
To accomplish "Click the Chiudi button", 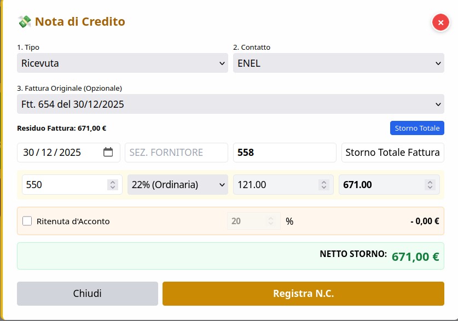I will coord(88,294).
